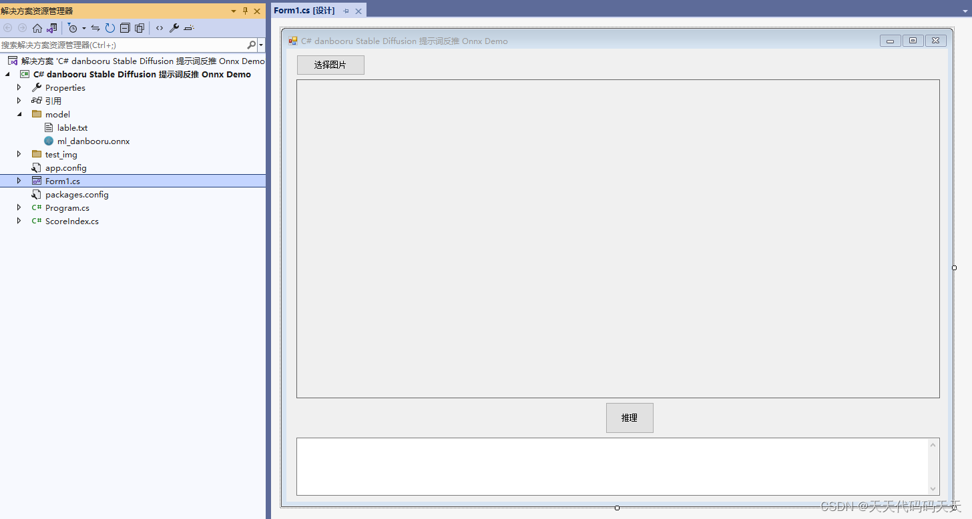Click the text box scrollbar down arrow
Viewport: 972px width, 519px height.
pyautogui.click(x=933, y=489)
